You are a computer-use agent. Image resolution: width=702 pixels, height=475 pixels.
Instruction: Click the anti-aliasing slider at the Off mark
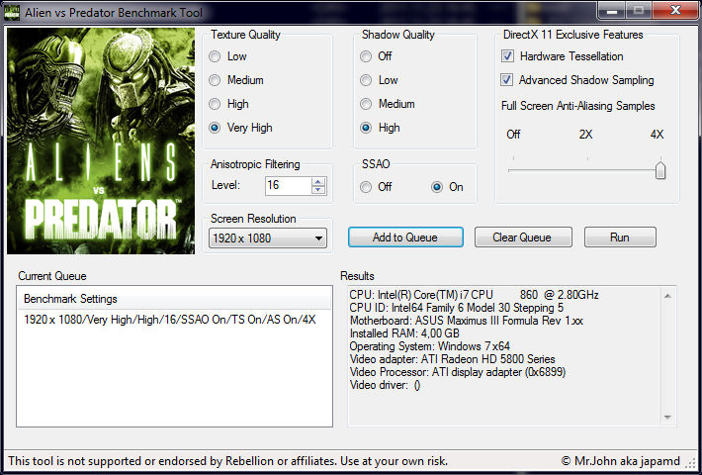click(x=513, y=170)
